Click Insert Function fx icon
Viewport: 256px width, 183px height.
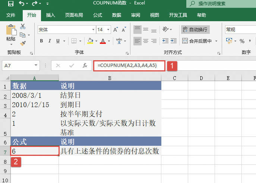pos(85,65)
